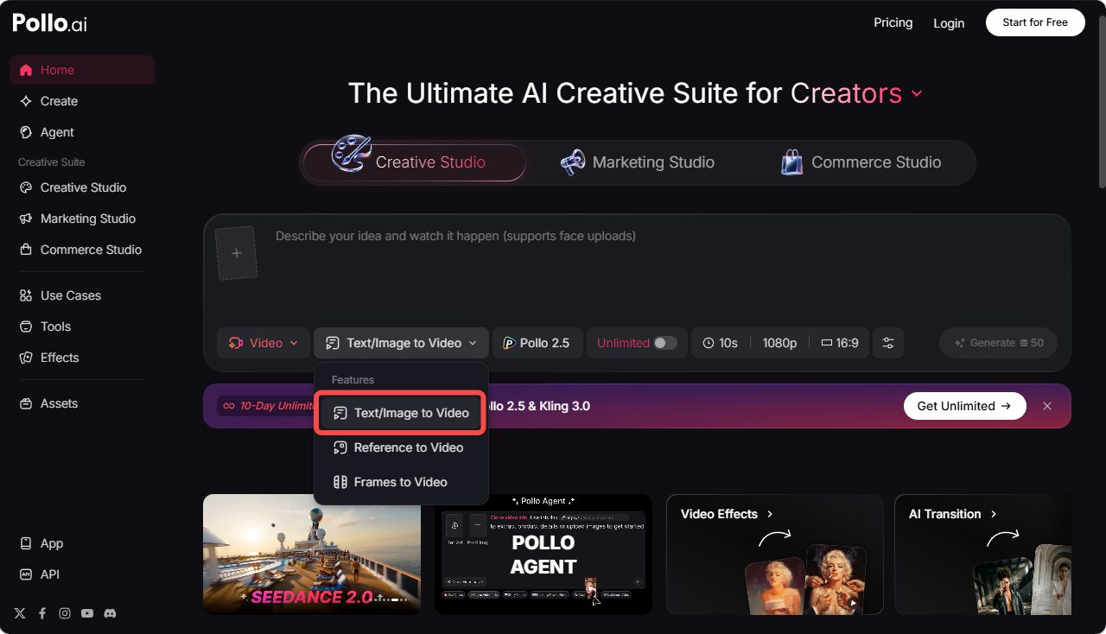This screenshot has width=1106, height=634.
Task: Open API in the sidebar
Action: [82, 574]
